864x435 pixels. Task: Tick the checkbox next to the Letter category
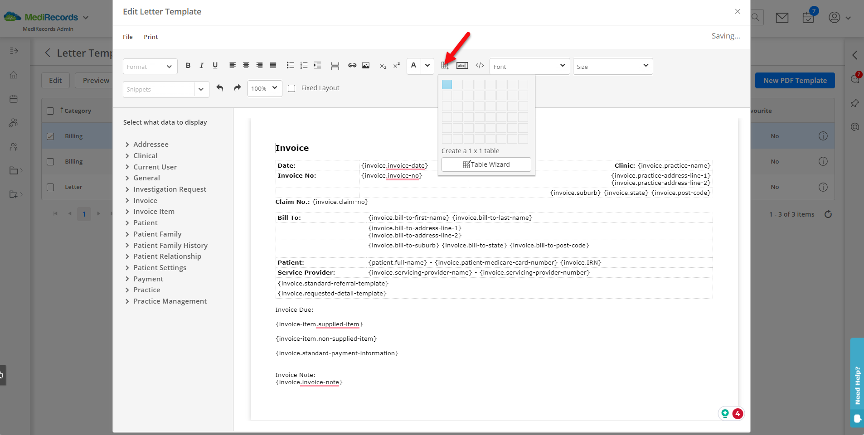(50, 187)
